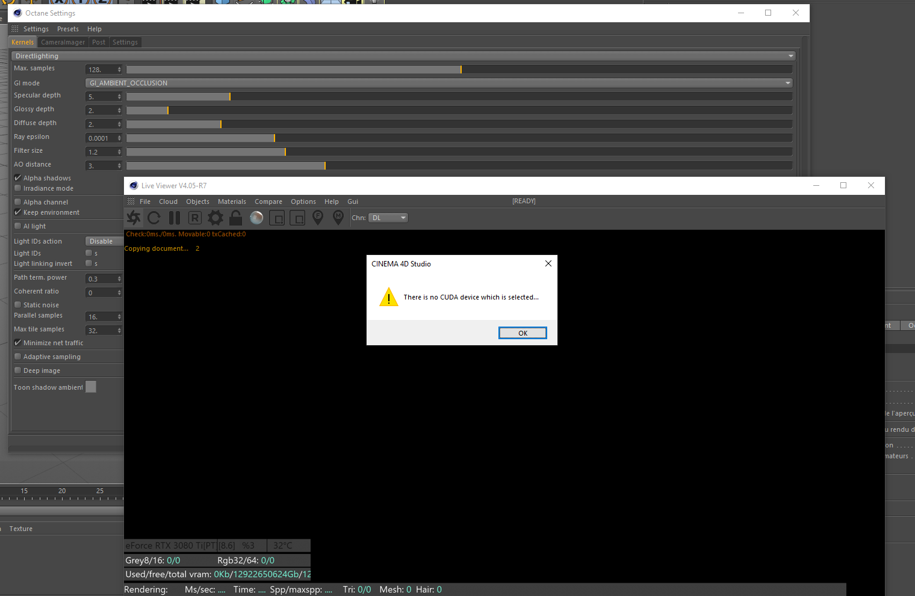Click the Octane Settings grip handle icon beside Settings
This screenshot has width=915, height=596.
tap(15, 29)
